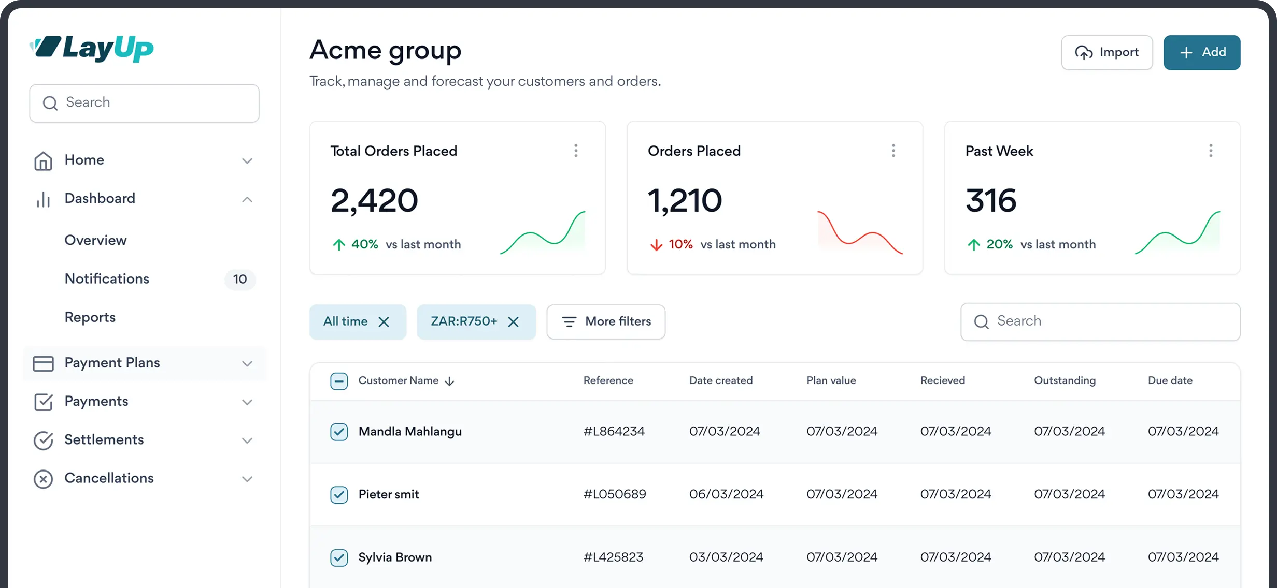Collapse the Dashboard section chevron
Image resolution: width=1277 pixels, height=588 pixels.
tap(247, 199)
